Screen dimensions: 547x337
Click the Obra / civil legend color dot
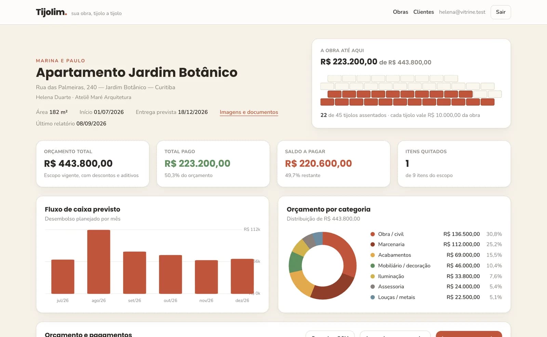click(373, 234)
